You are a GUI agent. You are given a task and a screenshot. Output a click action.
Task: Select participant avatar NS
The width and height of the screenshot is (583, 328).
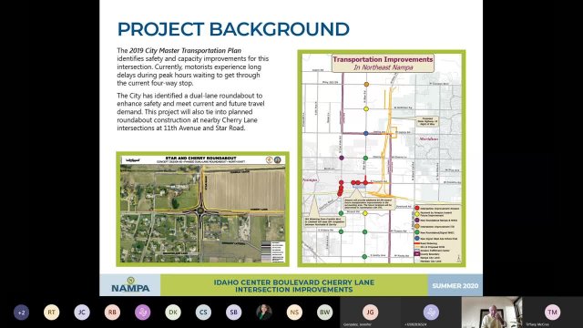[x=294, y=313]
